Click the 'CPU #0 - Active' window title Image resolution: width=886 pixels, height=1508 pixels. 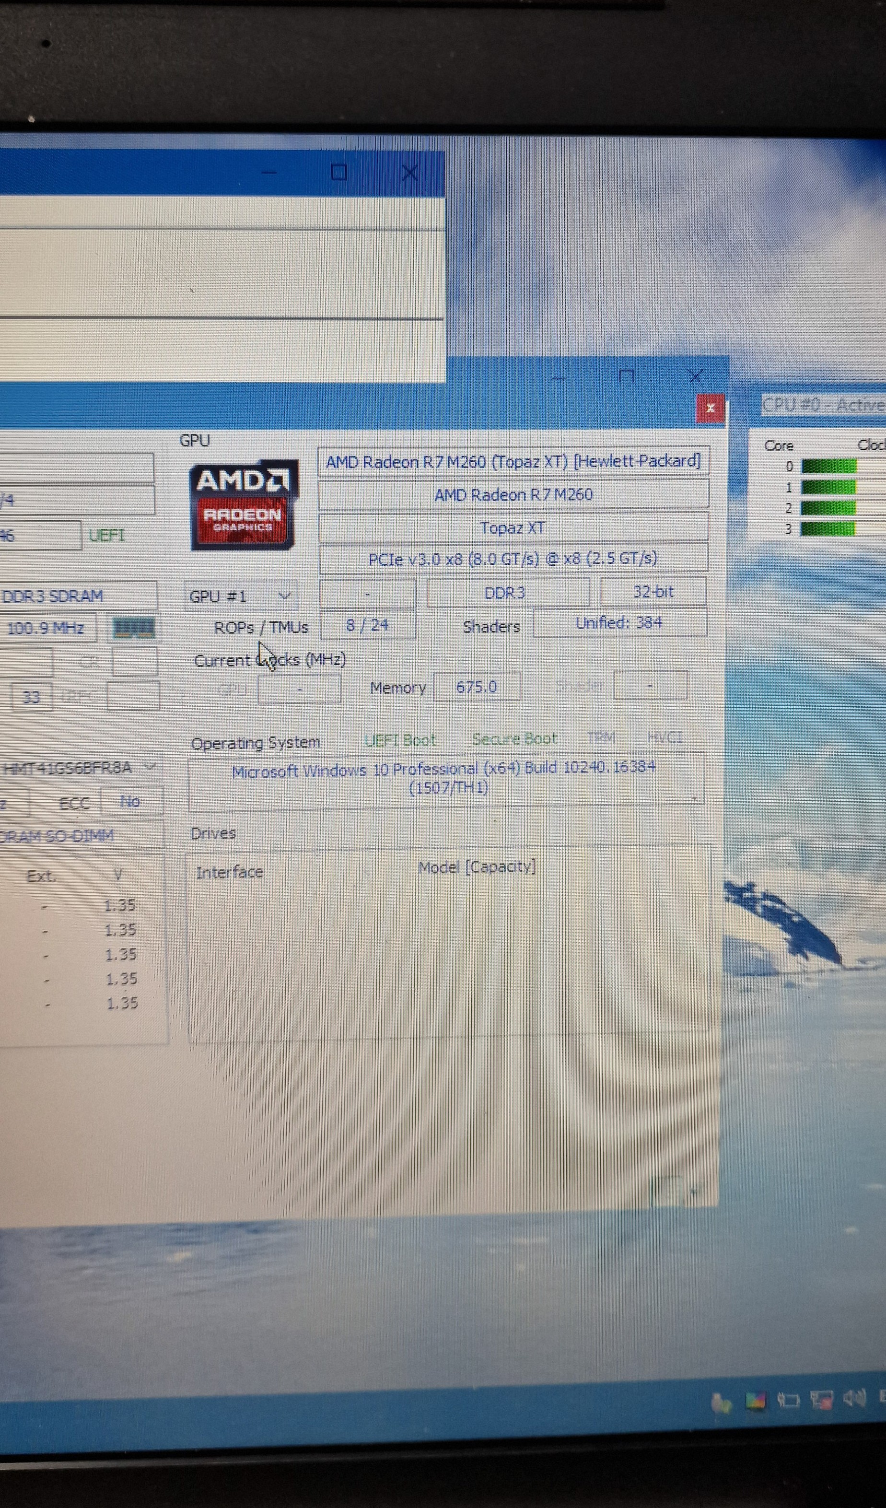pyautogui.click(x=823, y=405)
